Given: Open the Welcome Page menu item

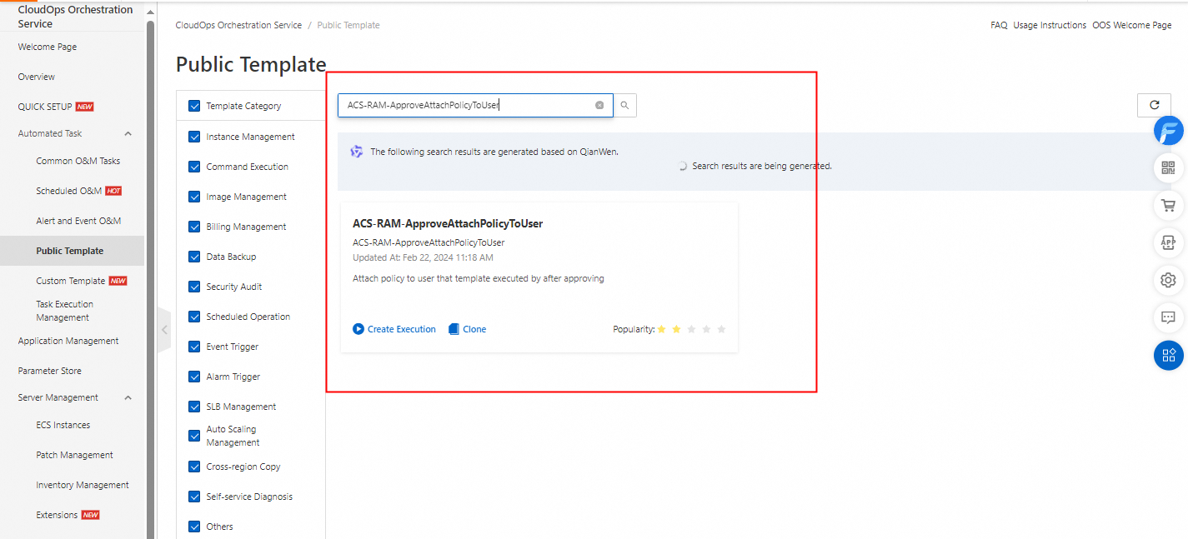Looking at the screenshot, I should point(48,47).
